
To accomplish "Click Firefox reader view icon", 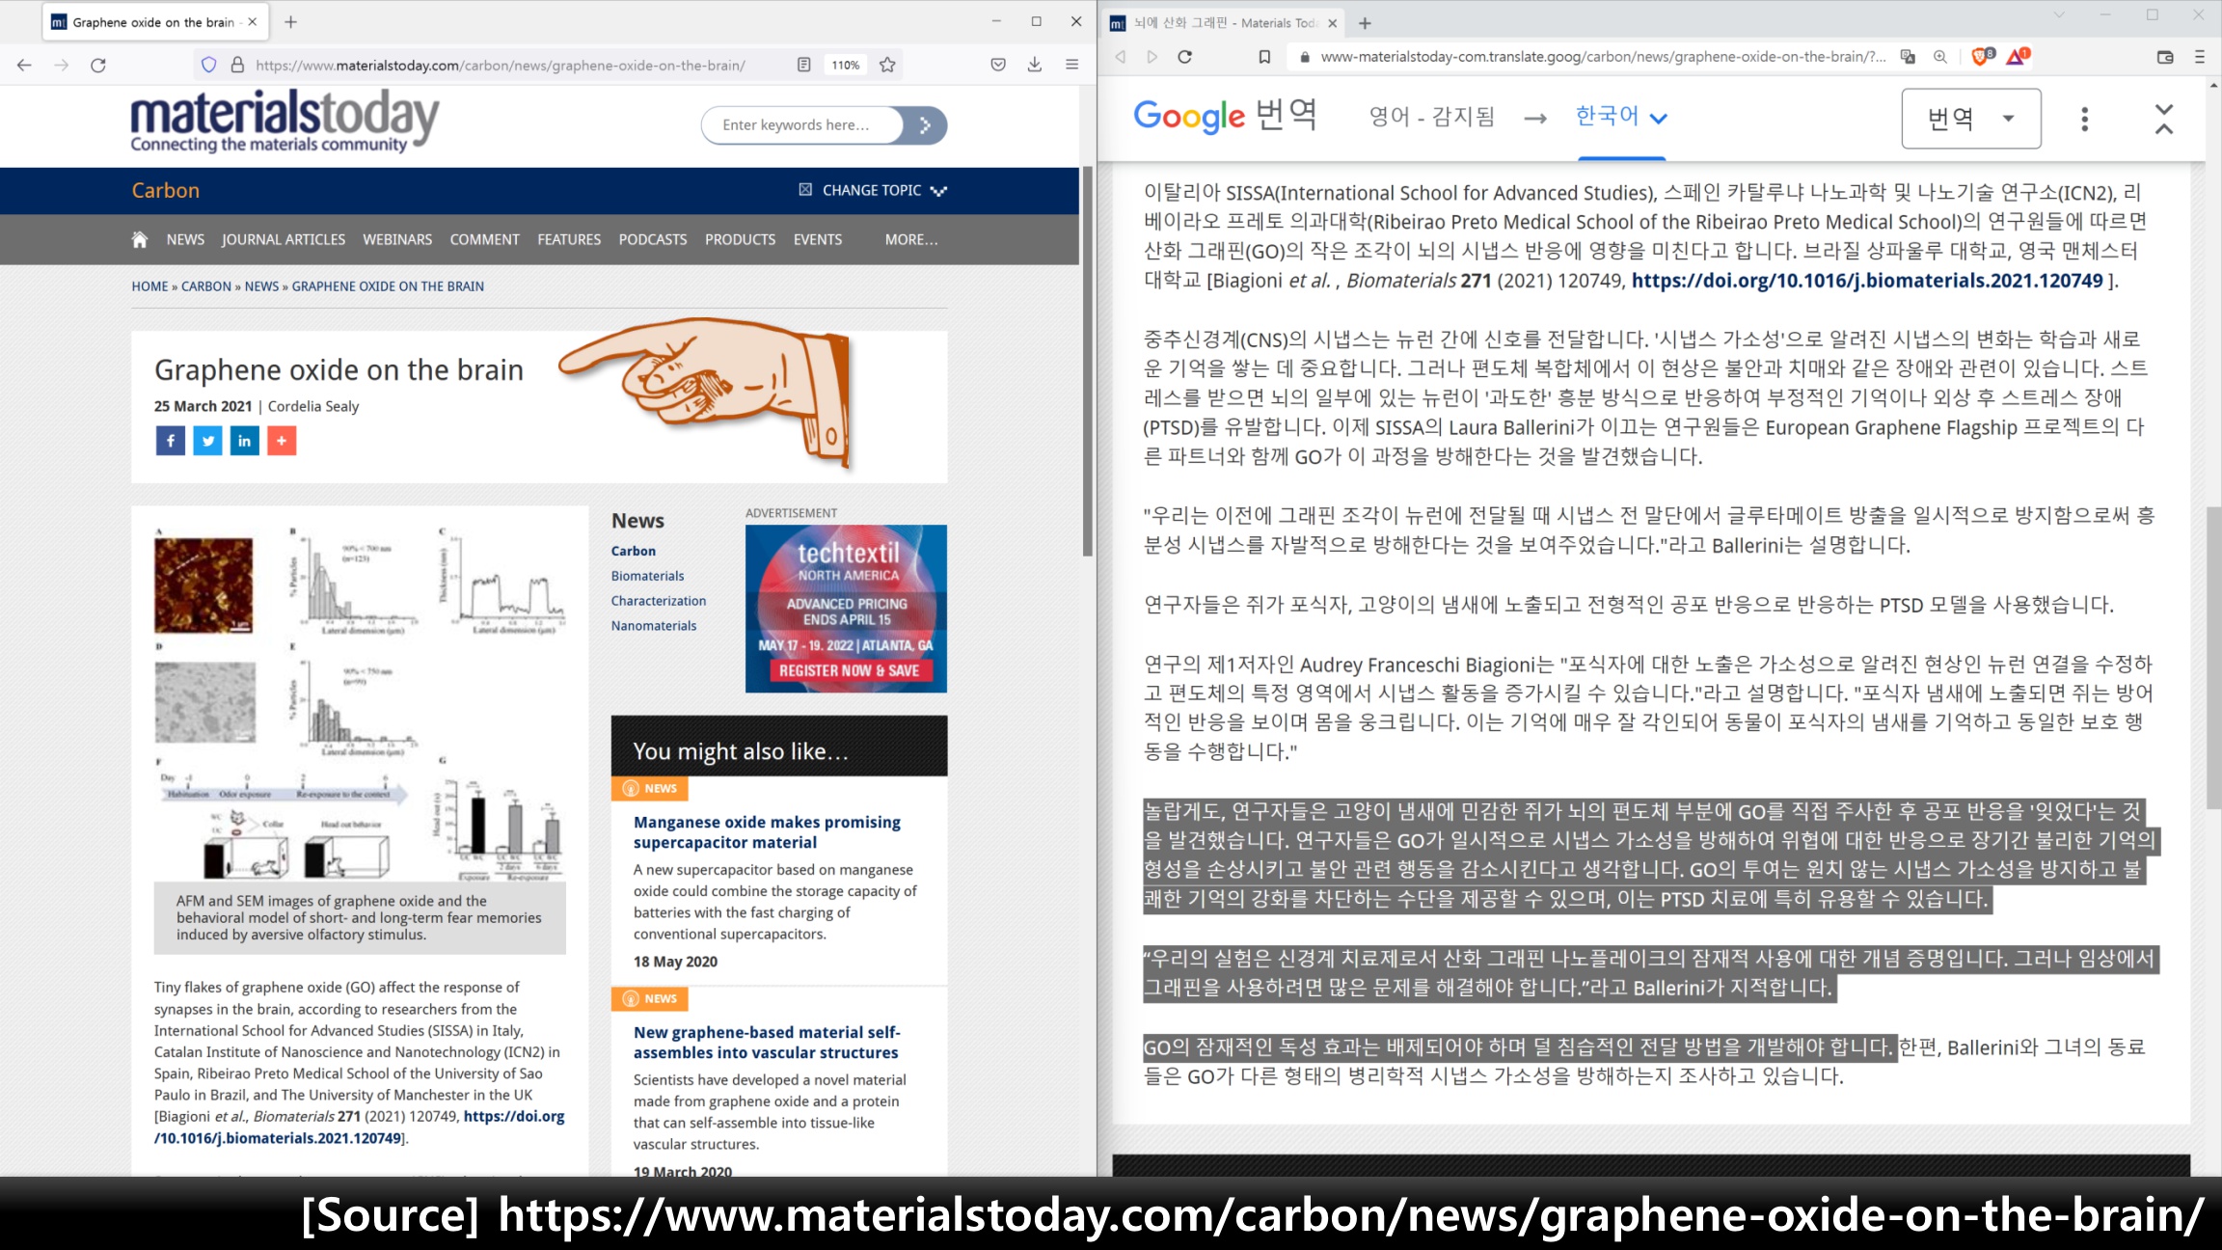I will click(x=803, y=65).
